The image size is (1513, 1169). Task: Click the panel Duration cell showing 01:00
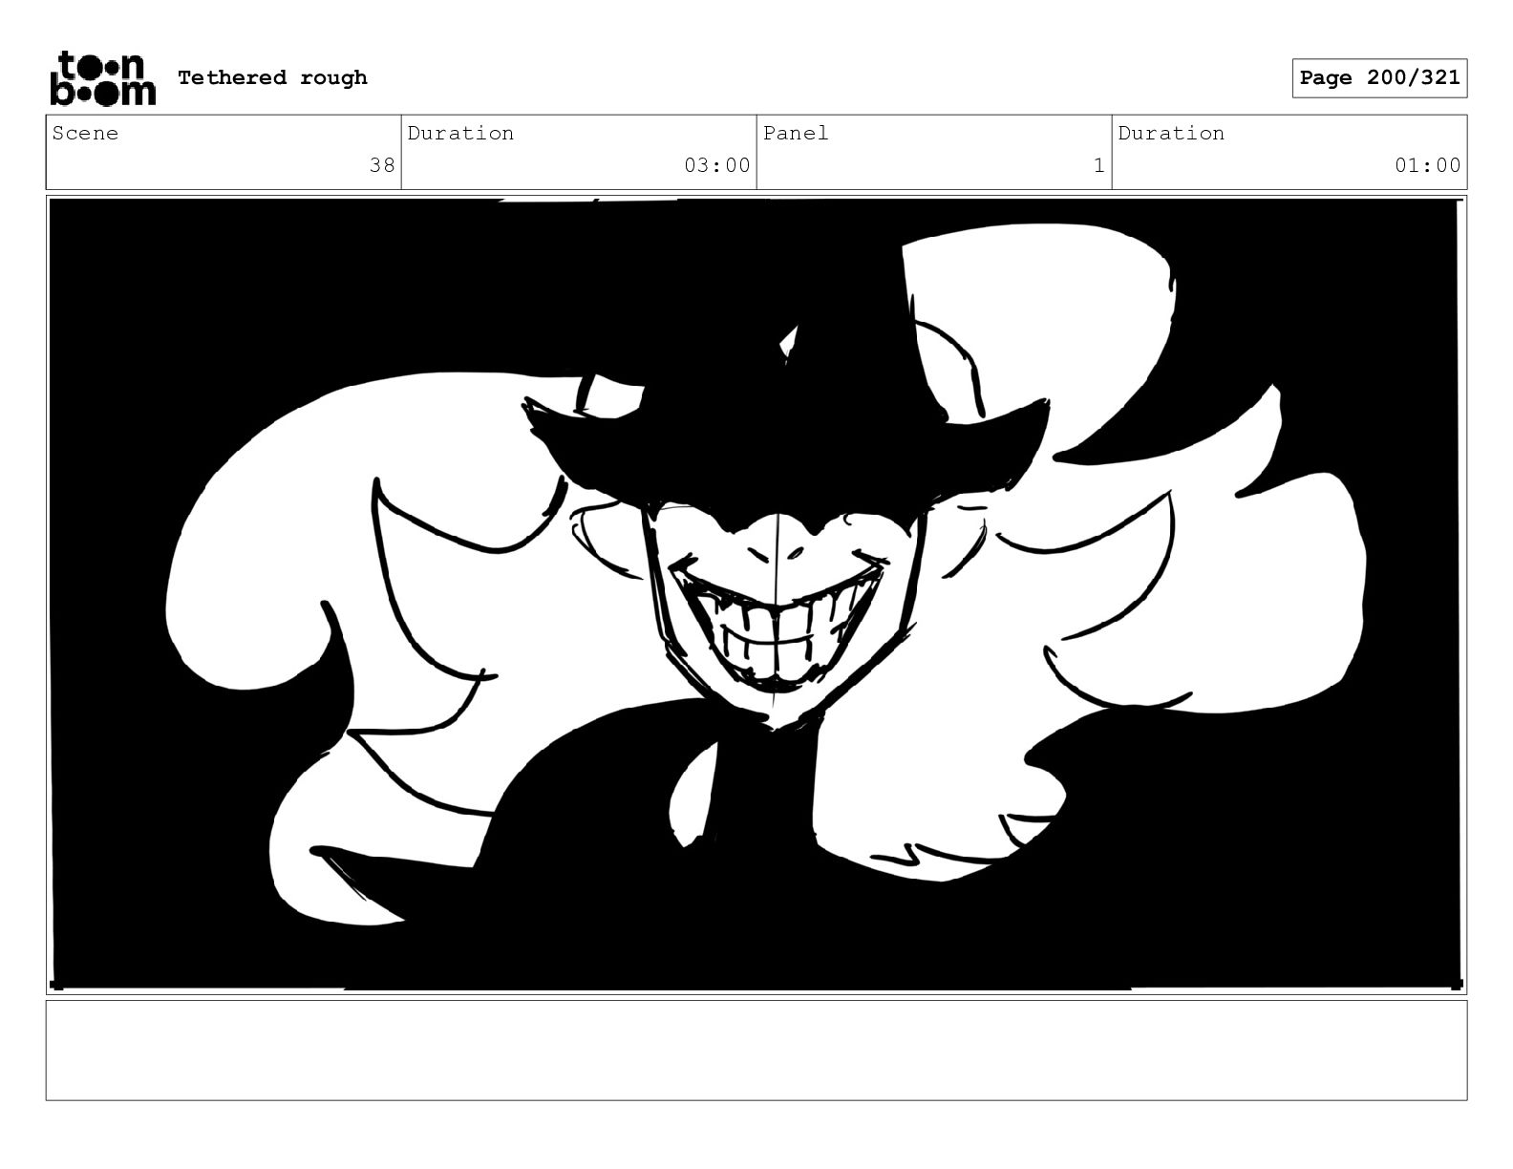coord(1289,153)
